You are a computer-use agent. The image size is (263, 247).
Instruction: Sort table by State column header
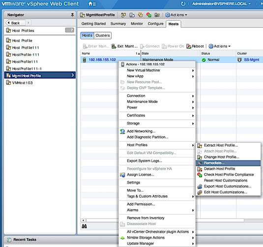point(171,54)
